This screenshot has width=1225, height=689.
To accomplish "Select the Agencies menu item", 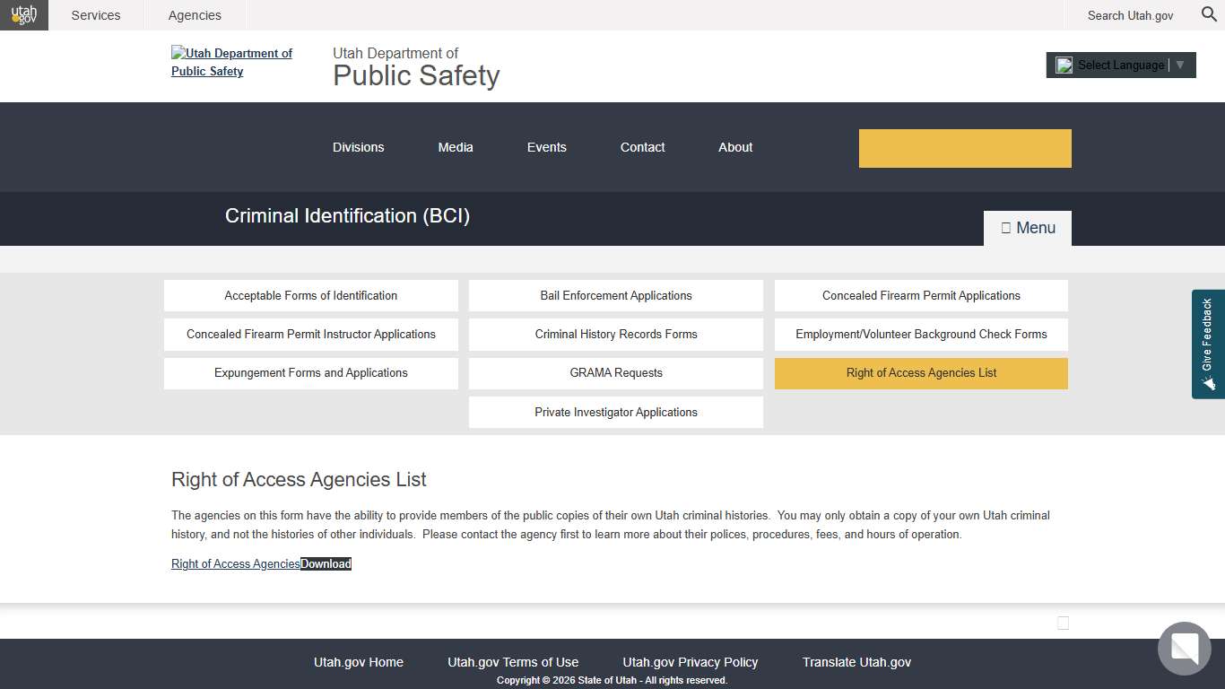I will 194,15.
